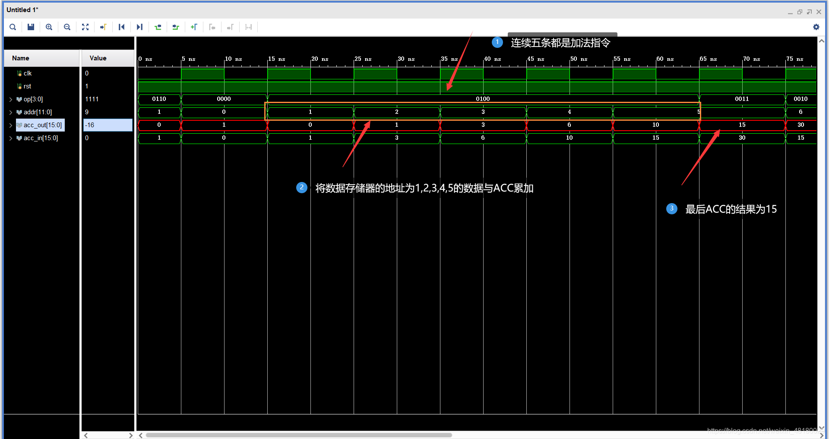This screenshot has height=439, width=829.
Task: Expand the addr[11:0] bus
Action: 11,113
